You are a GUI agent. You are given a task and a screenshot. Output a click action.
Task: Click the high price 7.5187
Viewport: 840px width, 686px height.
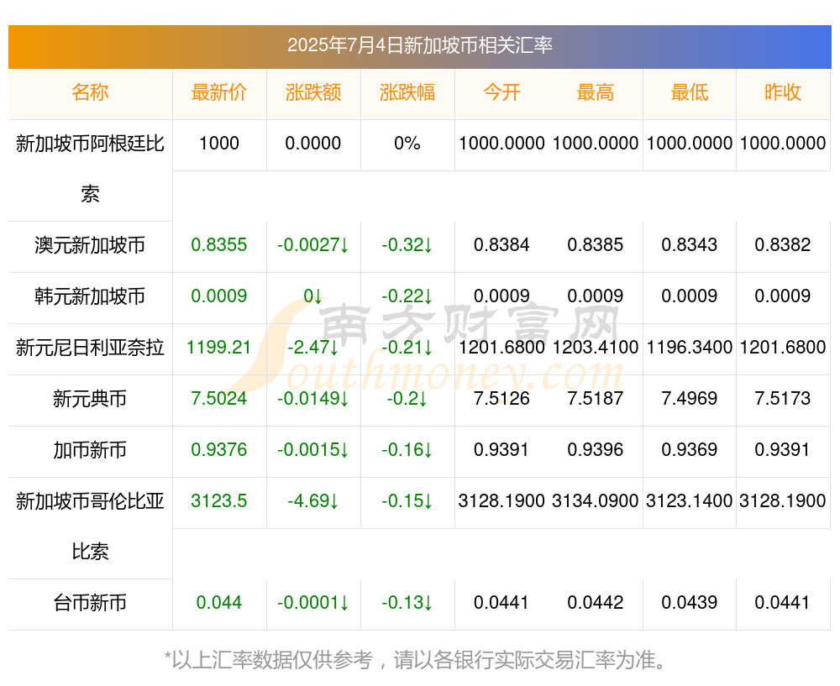596,399
